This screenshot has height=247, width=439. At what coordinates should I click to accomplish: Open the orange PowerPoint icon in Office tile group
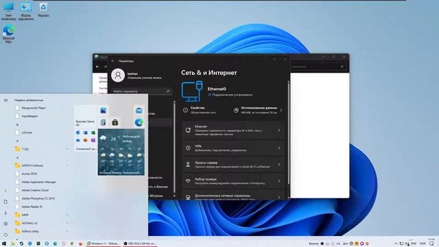point(85,140)
